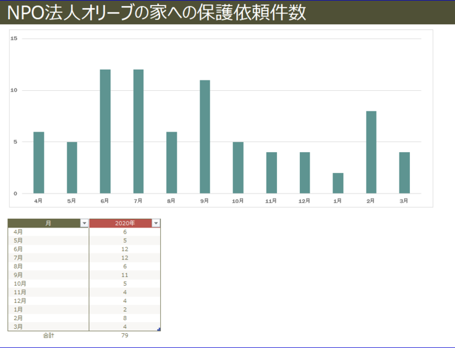
Task: Click the table resize handle at bottom-right corner
Action: coord(159,329)
